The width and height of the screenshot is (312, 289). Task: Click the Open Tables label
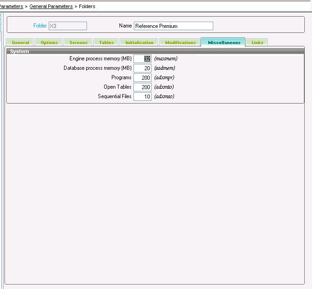118,87
